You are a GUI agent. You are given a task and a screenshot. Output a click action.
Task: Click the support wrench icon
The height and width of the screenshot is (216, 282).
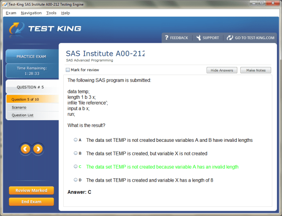click(199, 38)
